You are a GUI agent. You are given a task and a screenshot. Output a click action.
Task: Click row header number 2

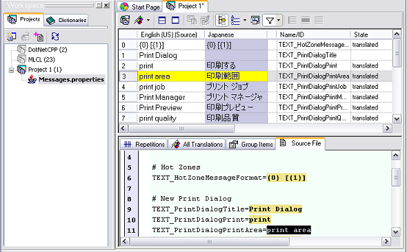coord(128,66)
